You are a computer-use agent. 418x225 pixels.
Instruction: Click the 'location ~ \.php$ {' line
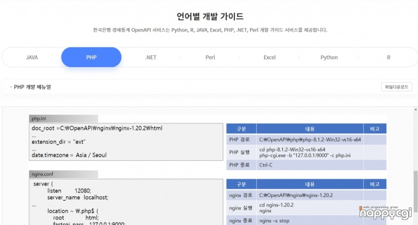(72, 211)
